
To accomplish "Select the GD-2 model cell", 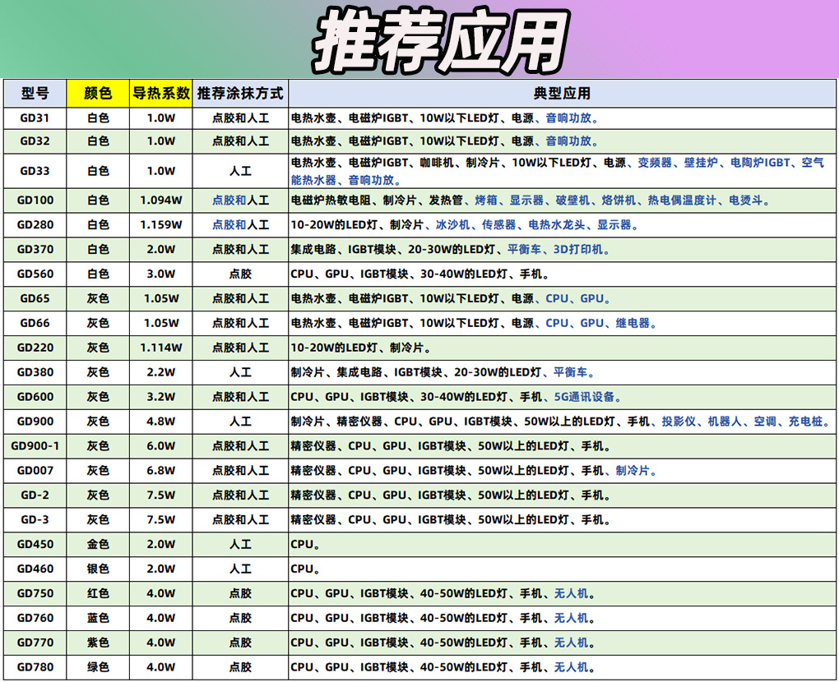I will 35,495.
